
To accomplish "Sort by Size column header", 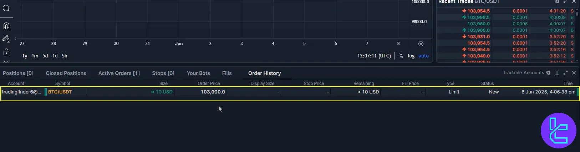I will click(x=163, y=83).
